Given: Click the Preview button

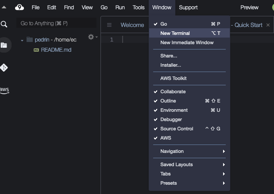Looking at the screenshot, I should (x=249, y=8).
